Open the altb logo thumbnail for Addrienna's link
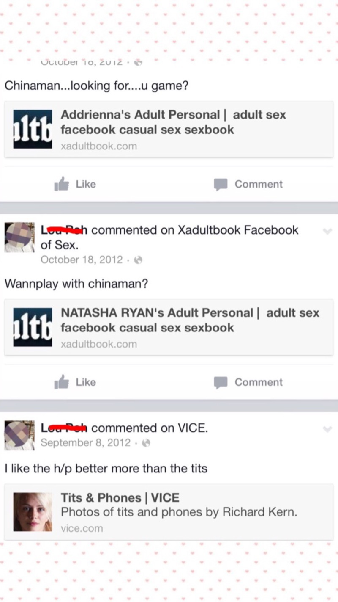Screen dimensions: 338x602 [x=33, y=129]
